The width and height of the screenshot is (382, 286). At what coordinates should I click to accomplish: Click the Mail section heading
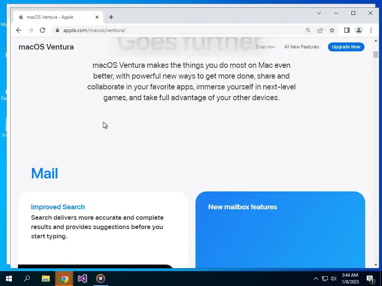[x=45, y=173]
